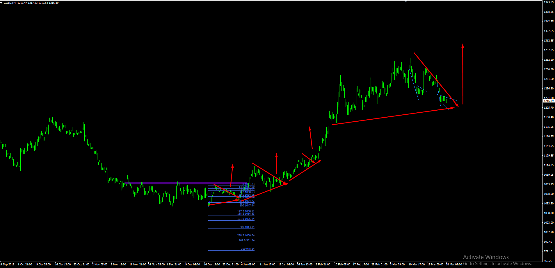Click the 238.2 Fibonacci level at 1000.04
Image resolution: width=555 pixels, height=268 pixels.
coord(246,235)
